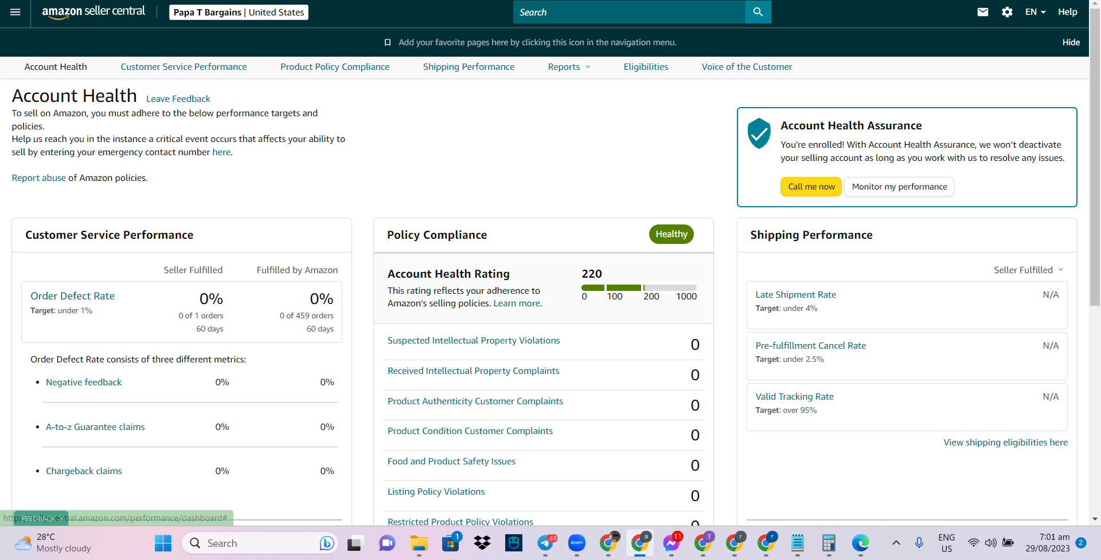Open Notepad from the taskbar
This screenshot has width=1101, height=560.
coord(797,543)
